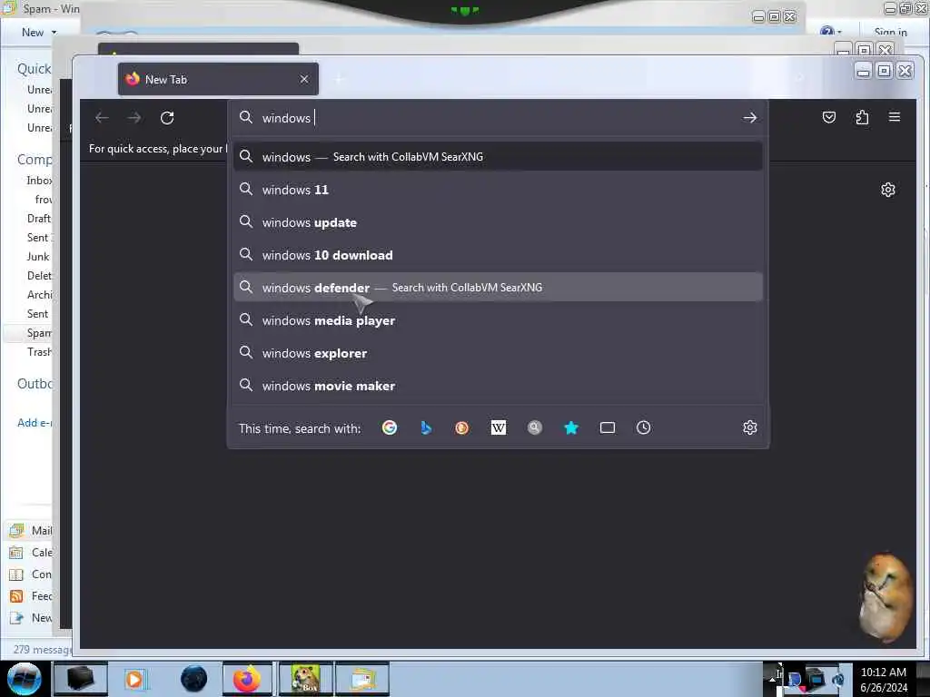The image size is (930, 697).
Task: Open Spam folder in Mail window
Action: click(x=39, y=333)
